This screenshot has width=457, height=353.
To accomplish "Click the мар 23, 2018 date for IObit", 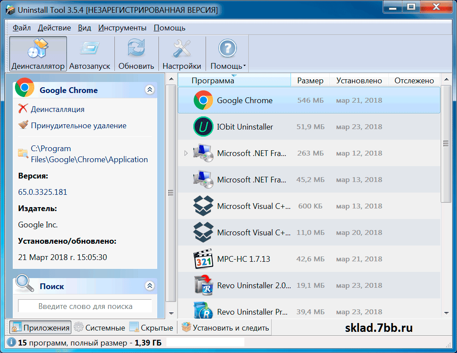I will tap(359, 126).
